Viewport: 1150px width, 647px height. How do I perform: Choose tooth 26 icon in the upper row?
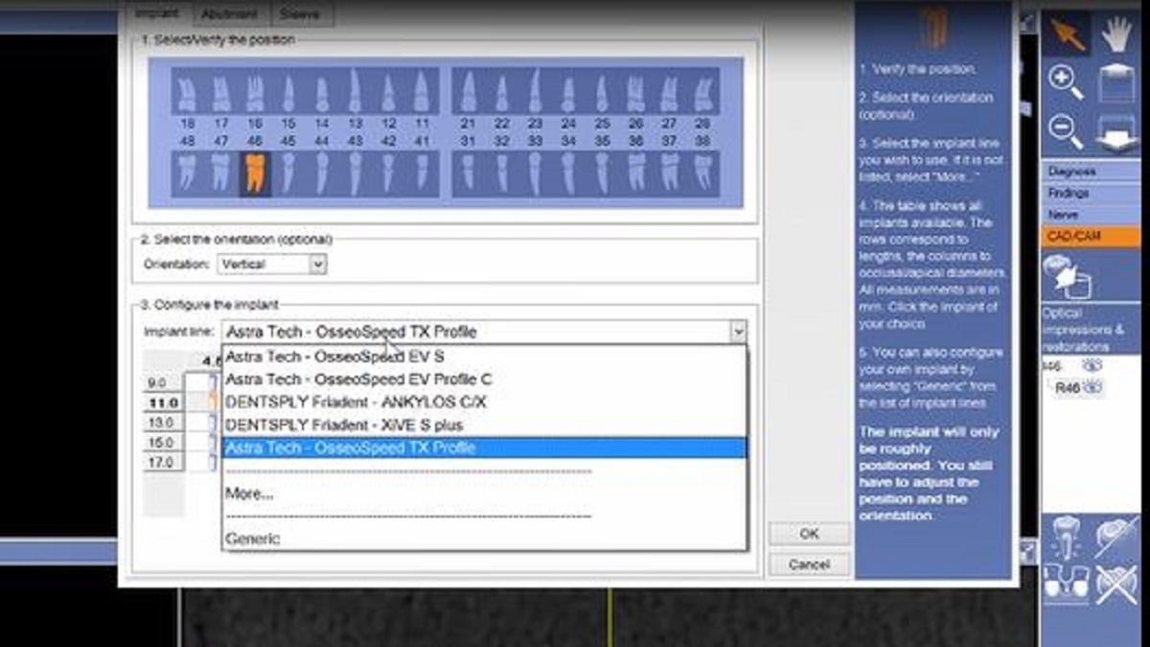(x=636, y=94)
